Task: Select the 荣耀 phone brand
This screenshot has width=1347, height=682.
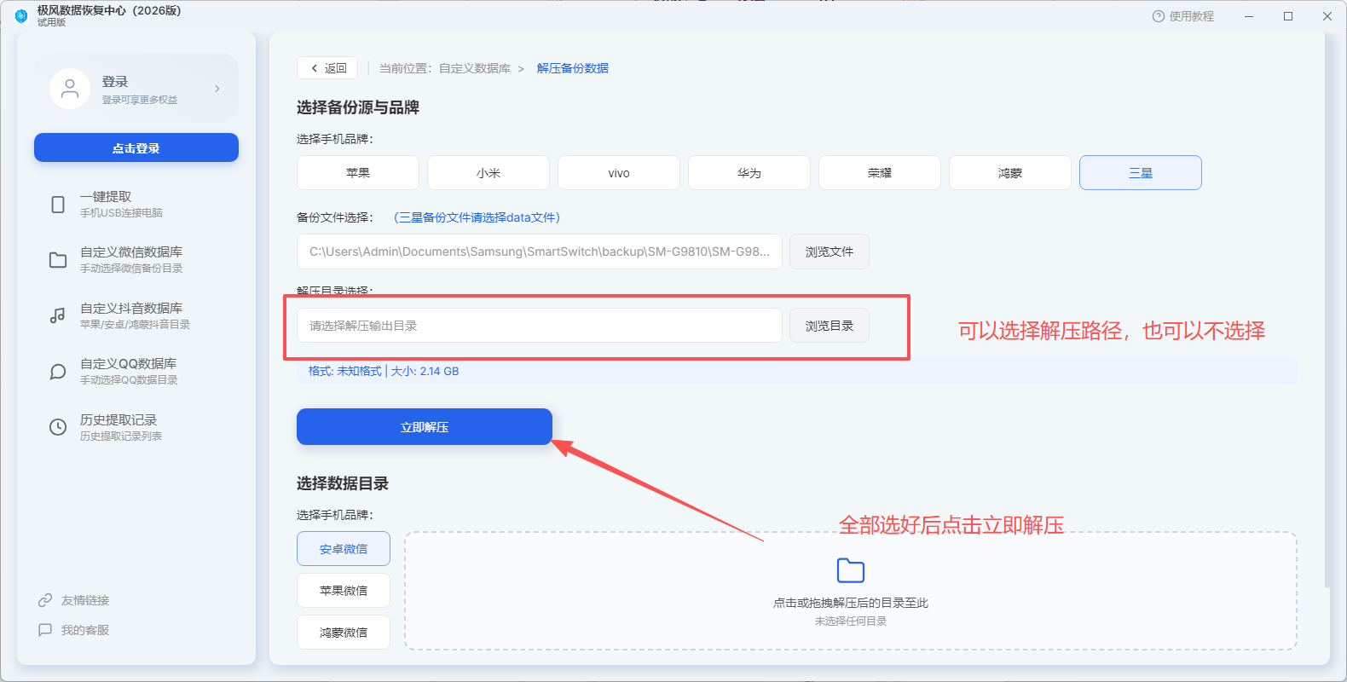Action: point(880,172)
